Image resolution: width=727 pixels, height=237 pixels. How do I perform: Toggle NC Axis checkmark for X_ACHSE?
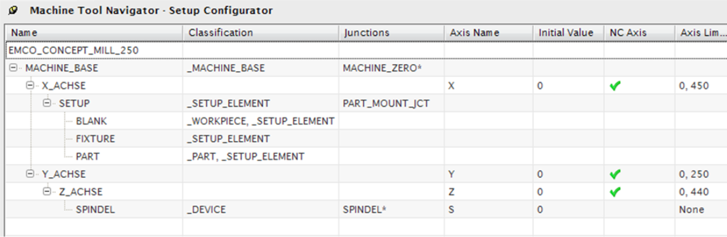(615, 86)
